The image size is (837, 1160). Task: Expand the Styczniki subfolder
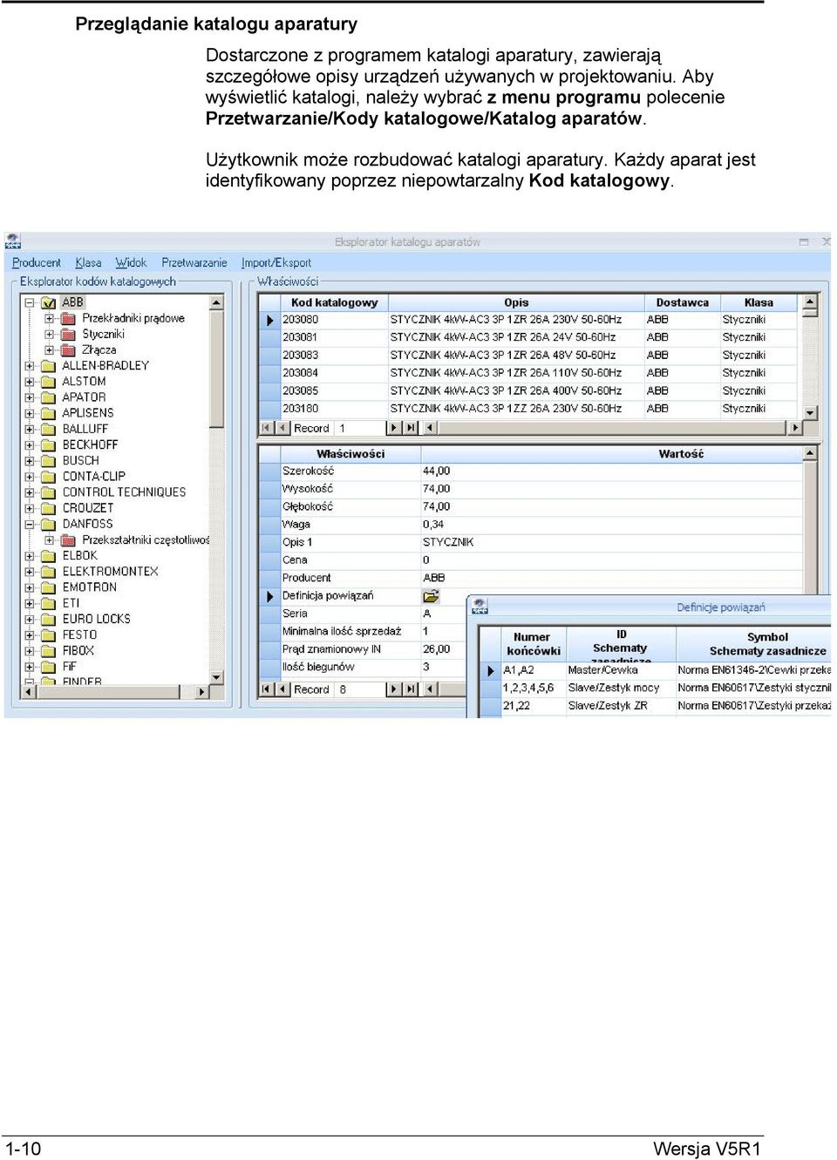[50, 334]
